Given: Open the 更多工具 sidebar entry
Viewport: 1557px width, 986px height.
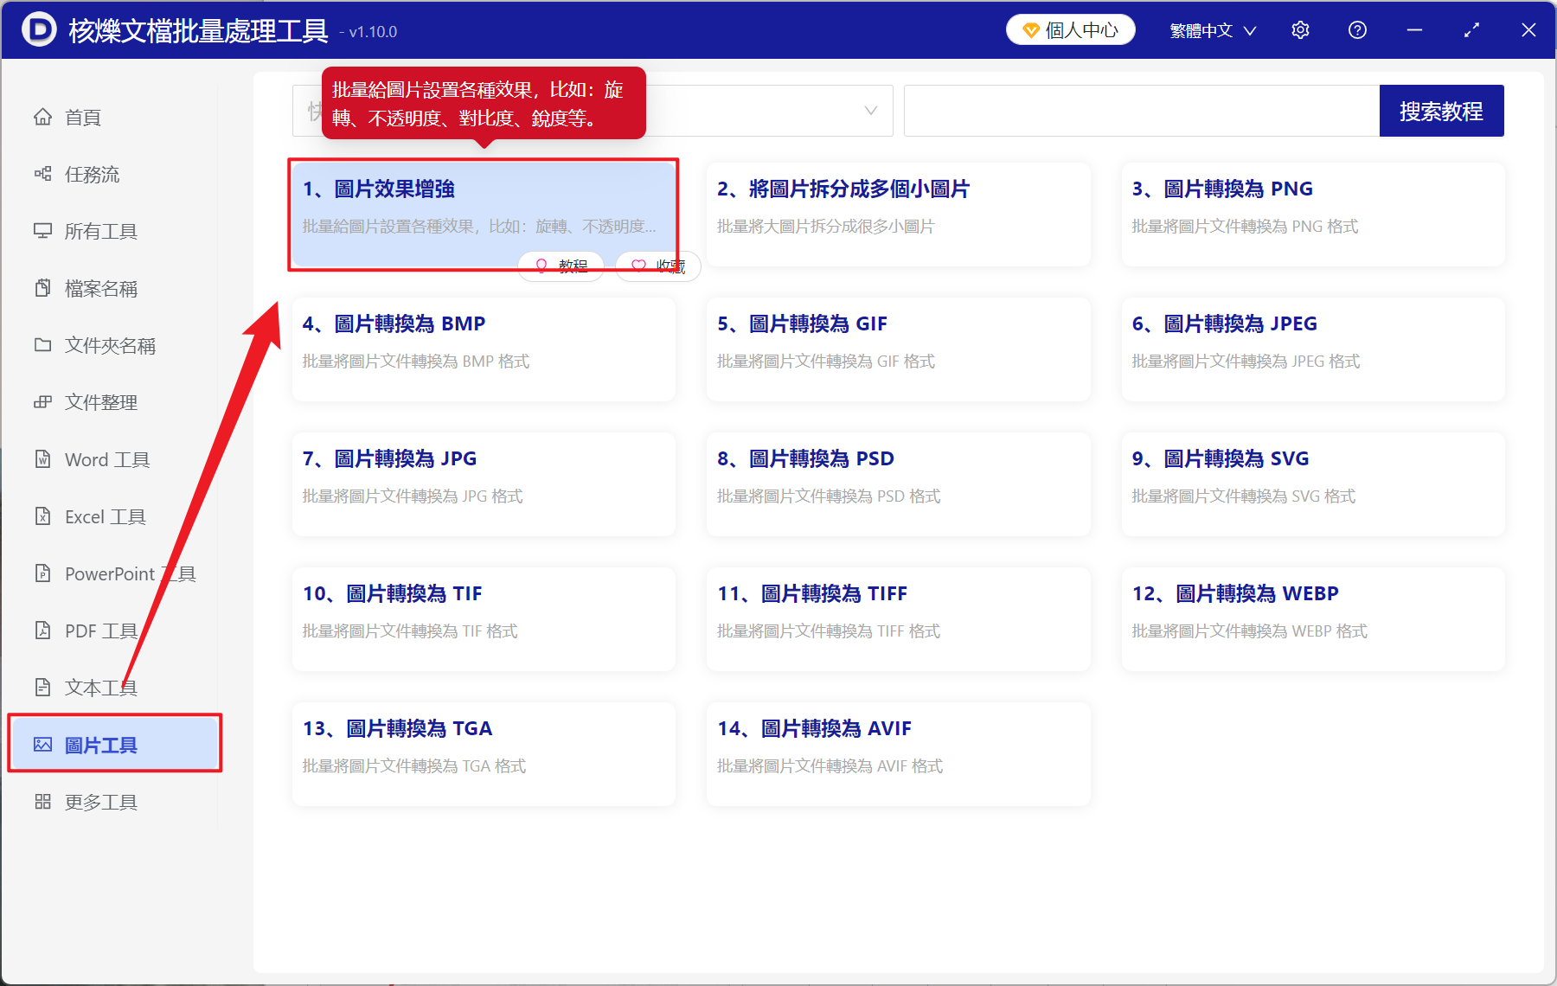Looking at the screenshot, I should pos(99,801).
